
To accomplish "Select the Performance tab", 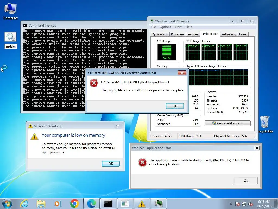I will coord(210,34).
